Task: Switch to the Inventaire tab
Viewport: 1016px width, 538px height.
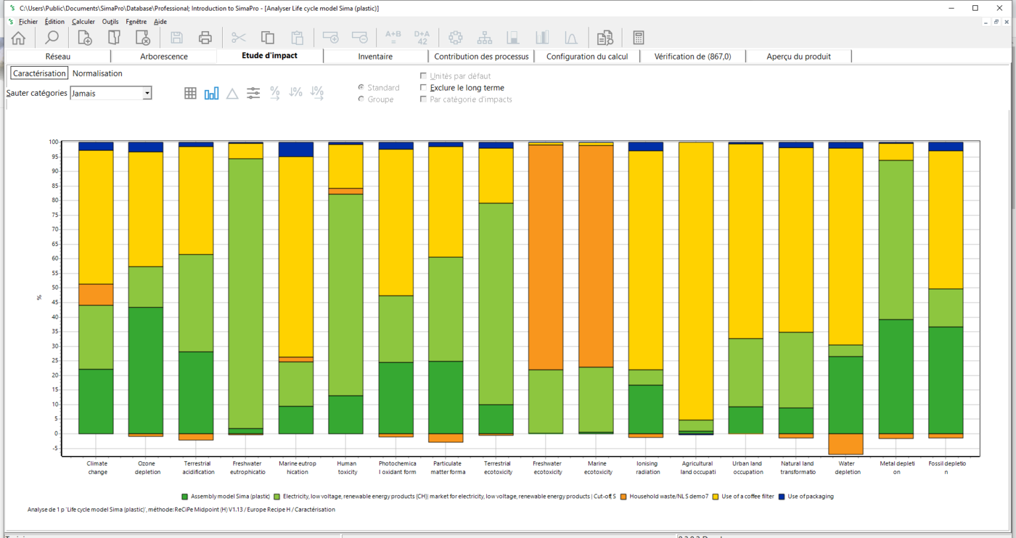Action: tap(375, 56)
